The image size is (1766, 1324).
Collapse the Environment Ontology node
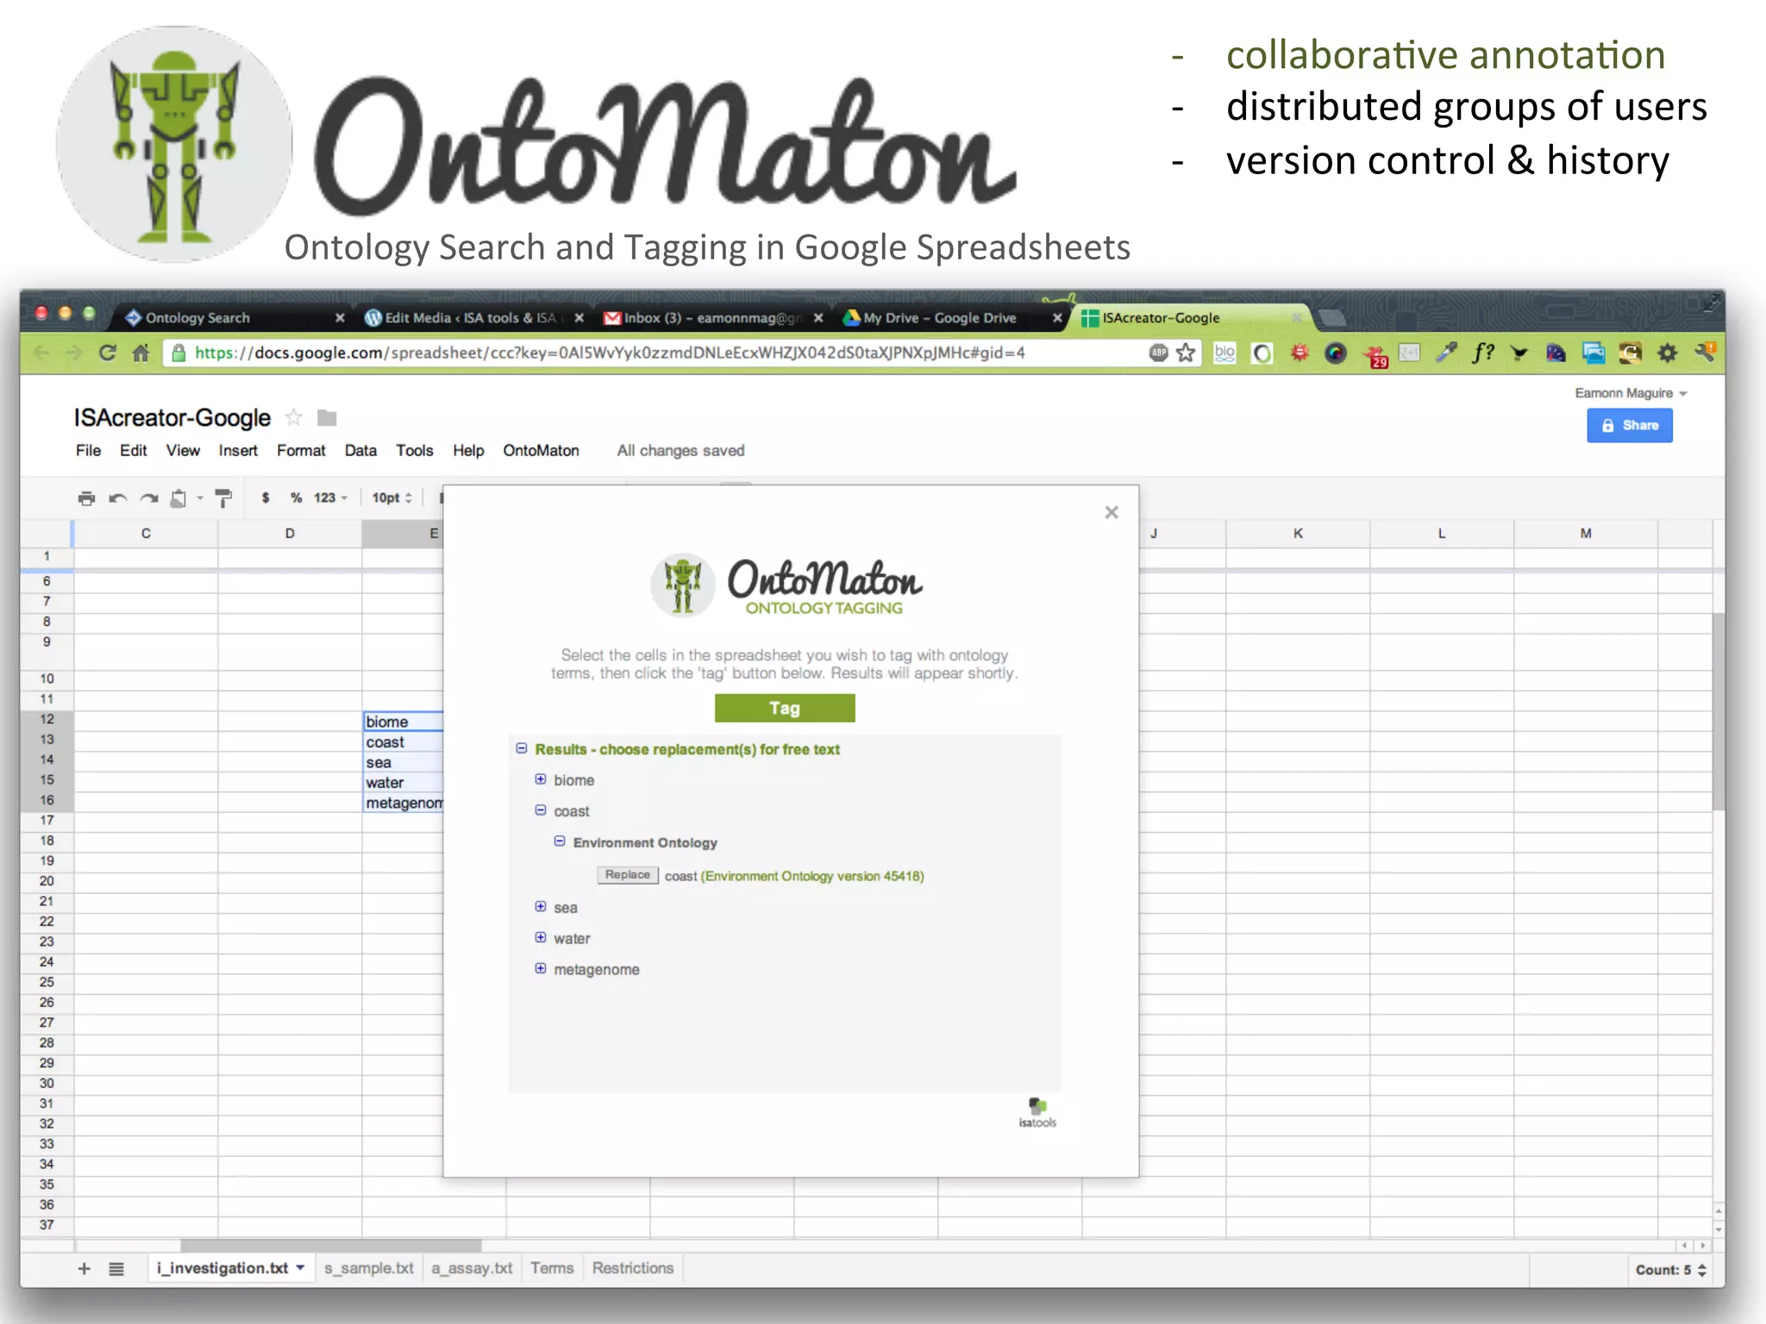[560, 841]
